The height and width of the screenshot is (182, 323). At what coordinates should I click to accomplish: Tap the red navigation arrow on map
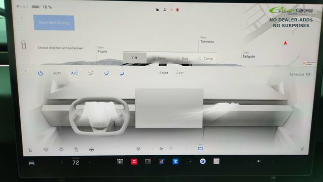[x=285, y=43]
